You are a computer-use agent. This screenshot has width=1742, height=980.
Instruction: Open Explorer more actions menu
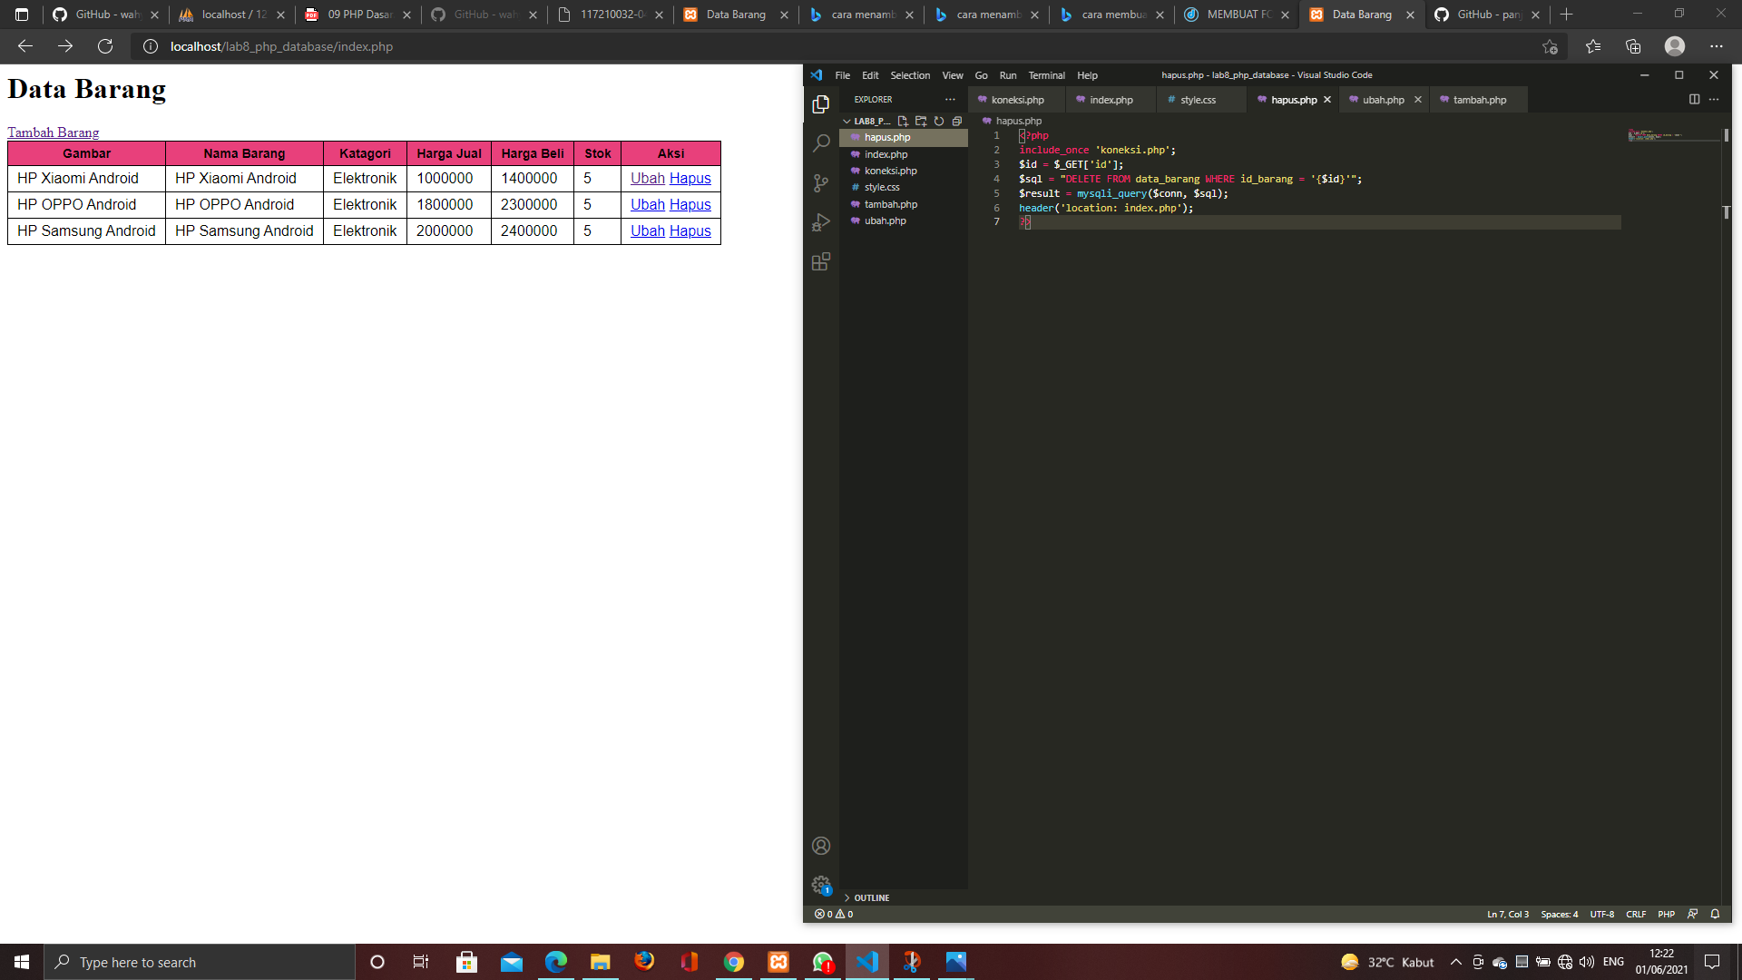click(x=950, y=99)
